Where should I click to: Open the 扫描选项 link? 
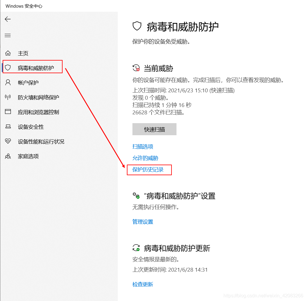pyautogui.click(x=143, y=146)
